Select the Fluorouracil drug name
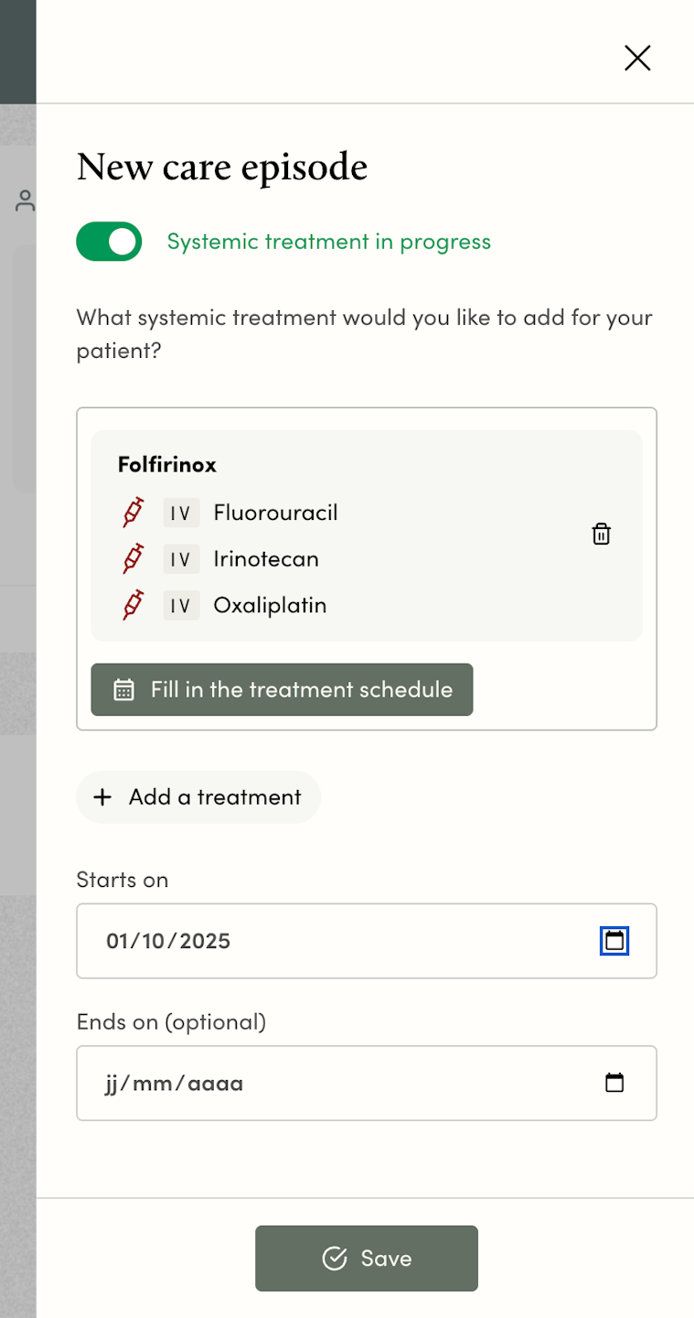This screenshot has height=1318, width=694. click(275, 513)
